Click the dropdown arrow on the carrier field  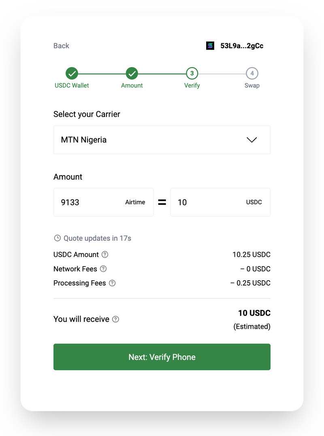(x=252, y=140)
